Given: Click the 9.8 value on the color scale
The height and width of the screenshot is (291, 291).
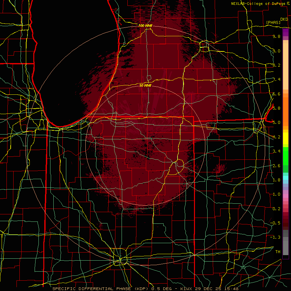Looking at the screenshot, I should (x=276, y=37).
